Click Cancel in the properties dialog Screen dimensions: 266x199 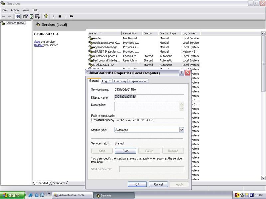click(158, 184)
